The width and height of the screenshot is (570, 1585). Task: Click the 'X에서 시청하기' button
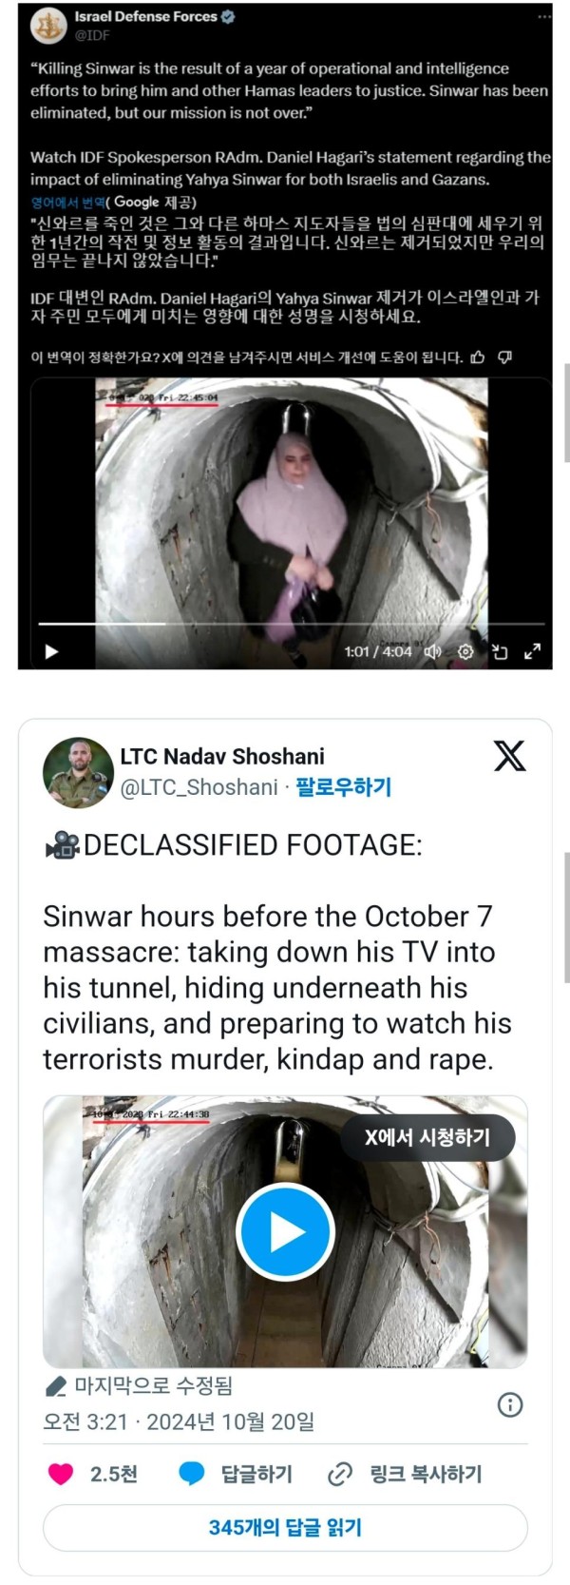click(x=427, y=1137)
